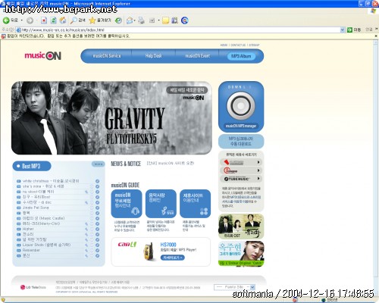Open the Favorites star button
The width and height of the screenshot is (379, 303).
[100, 20]
